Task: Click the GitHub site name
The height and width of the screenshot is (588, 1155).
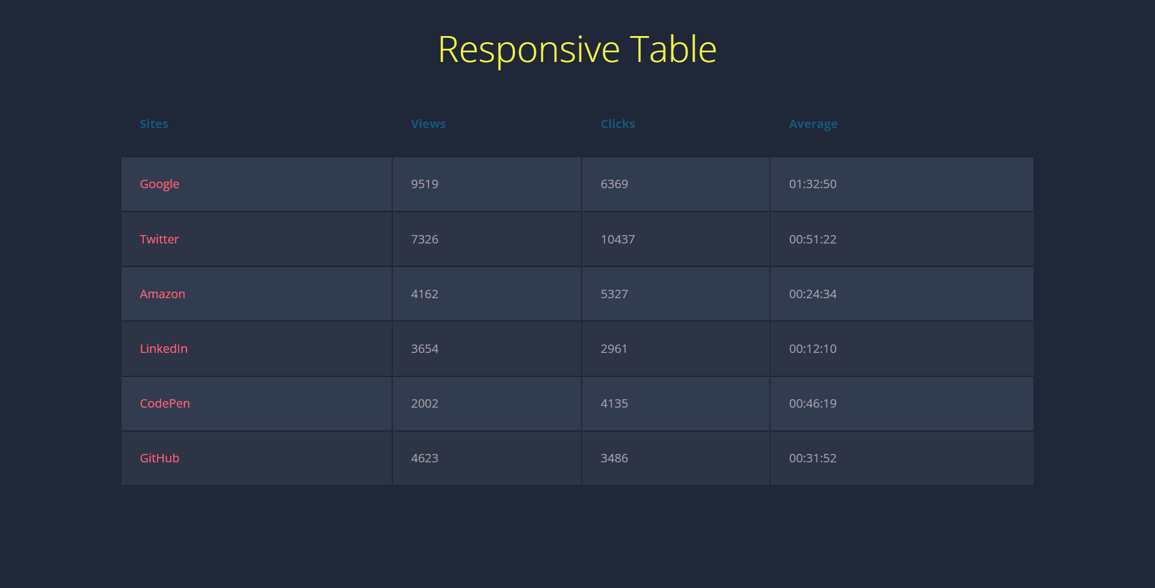Action: coord(159,458)
